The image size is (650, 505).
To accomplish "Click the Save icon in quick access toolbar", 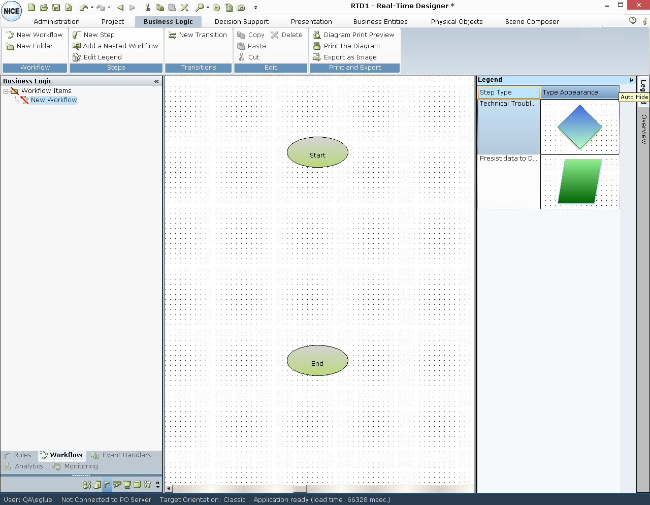I will click(x=56, y=8).
